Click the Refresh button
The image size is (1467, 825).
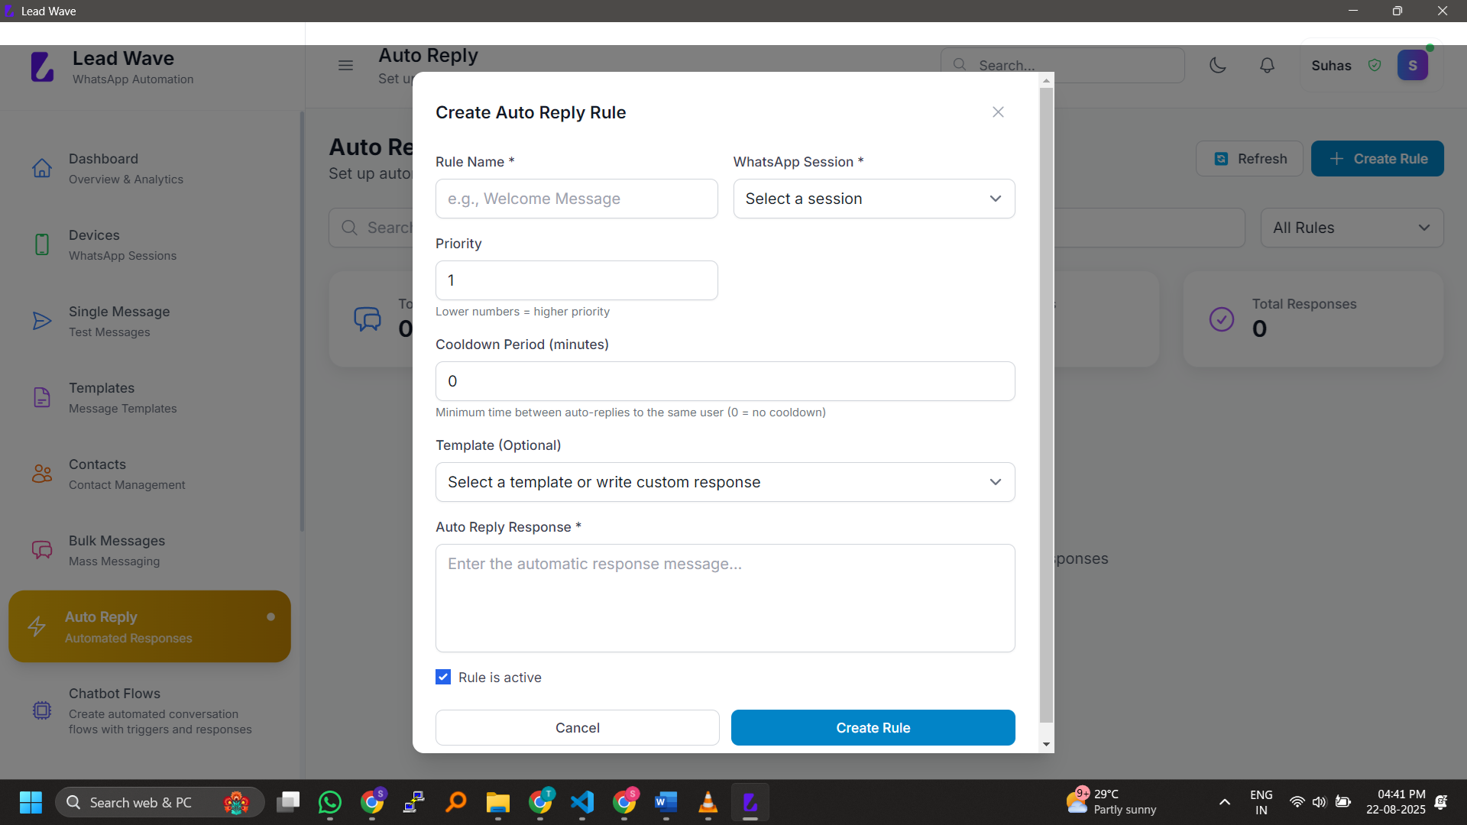tap(1249, 159)
